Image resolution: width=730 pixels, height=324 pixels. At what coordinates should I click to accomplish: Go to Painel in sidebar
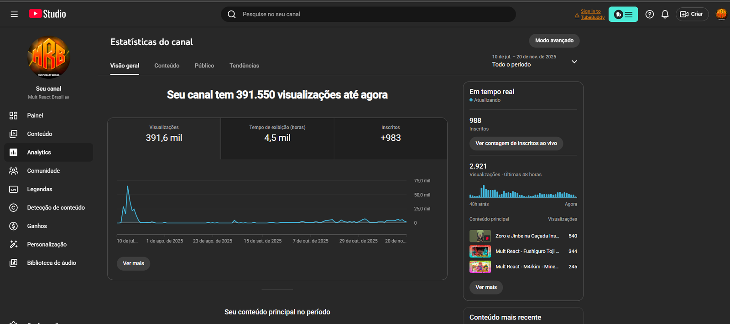(35, 116)
